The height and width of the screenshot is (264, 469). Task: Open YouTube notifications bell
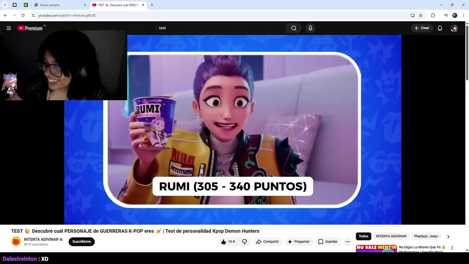pyautogui.click(x=440, y=28)
